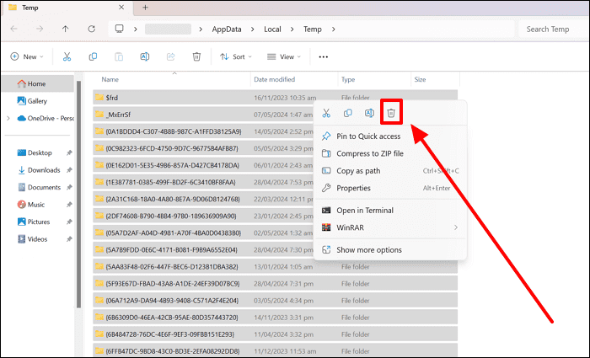
Task: Click the Rename icon in context menu
Action: click(x=369, y=113)
